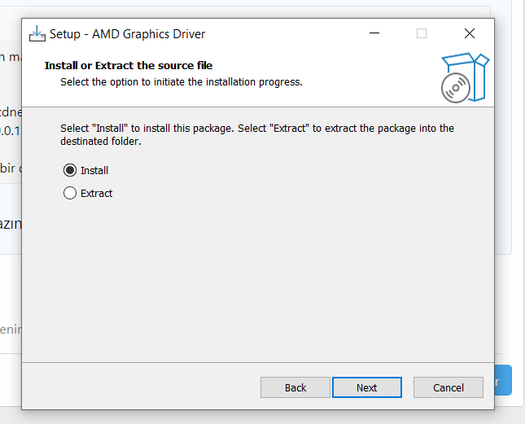525x424 pixels.
Task: Click the greyed-out maximize button
Action: (x=422, y=33)
